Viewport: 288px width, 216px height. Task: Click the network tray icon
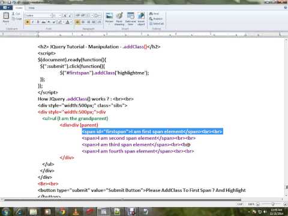click(260, 212)
